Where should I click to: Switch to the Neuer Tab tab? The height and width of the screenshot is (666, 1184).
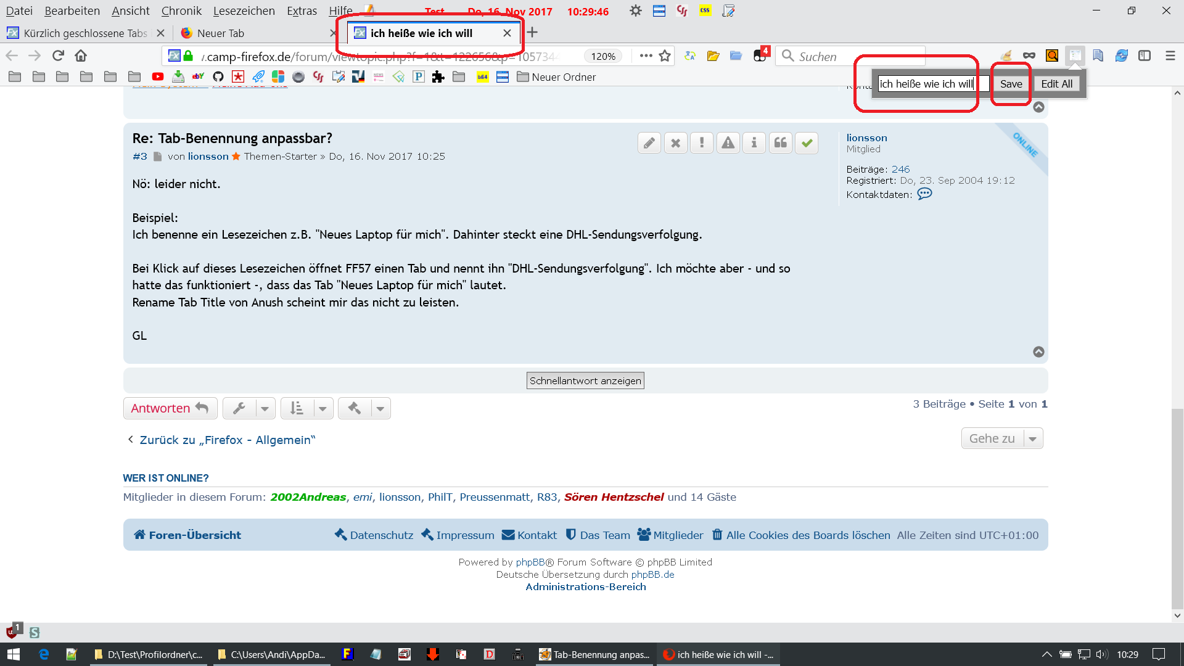point(221,33)
